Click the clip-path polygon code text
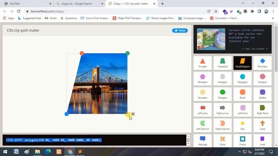This screenshot has height=156, width=278. pyautogui.click(x=54, y=140)
